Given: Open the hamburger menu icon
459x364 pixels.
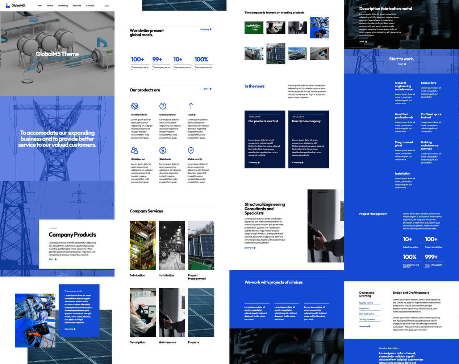Looking at the screenshot, I should pos(107,6).
